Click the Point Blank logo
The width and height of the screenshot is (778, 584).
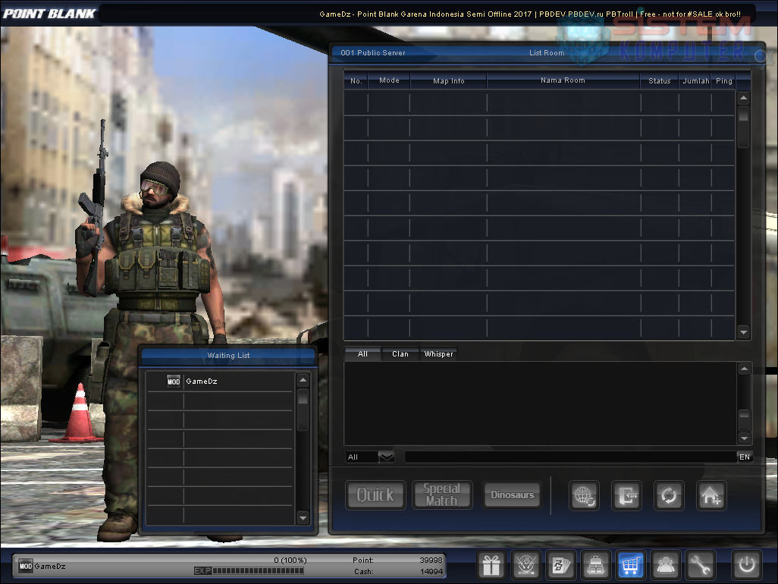click(49, 14)
